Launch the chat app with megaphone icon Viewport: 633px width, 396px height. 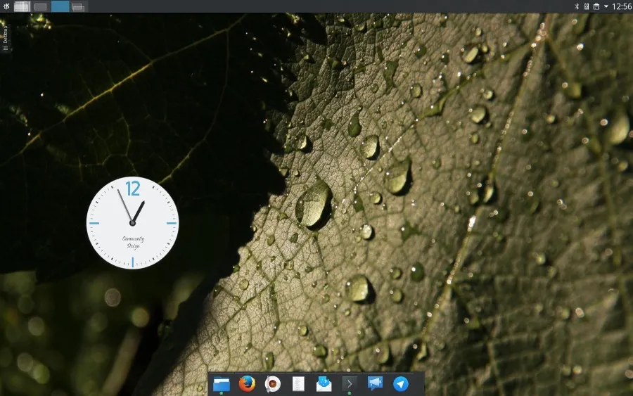point(375,383)
